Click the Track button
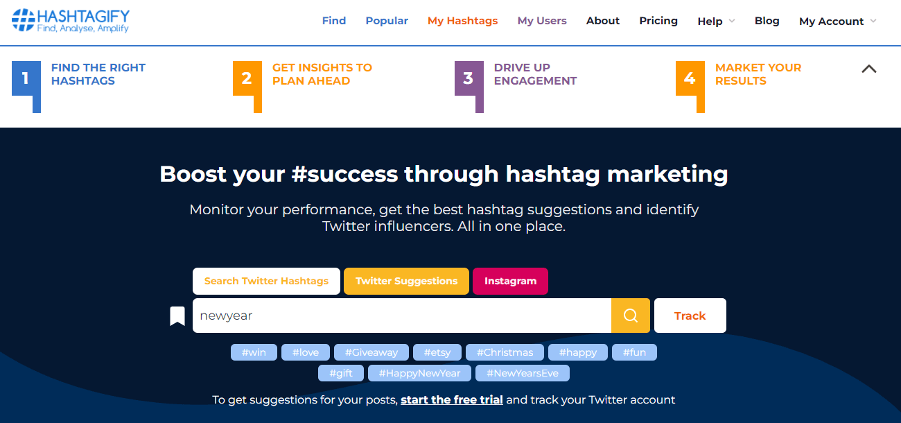 coord(690,316)
